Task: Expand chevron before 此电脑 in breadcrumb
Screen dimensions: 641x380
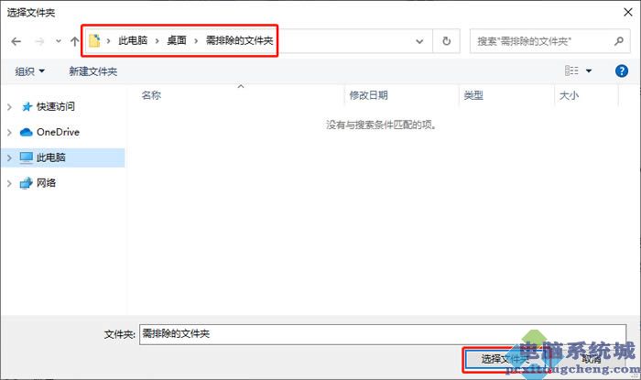Action: (x=108, y=41)
